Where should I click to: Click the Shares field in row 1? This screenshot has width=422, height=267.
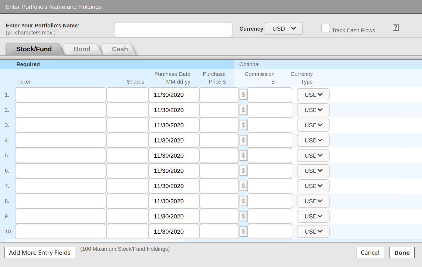[128, 95]
